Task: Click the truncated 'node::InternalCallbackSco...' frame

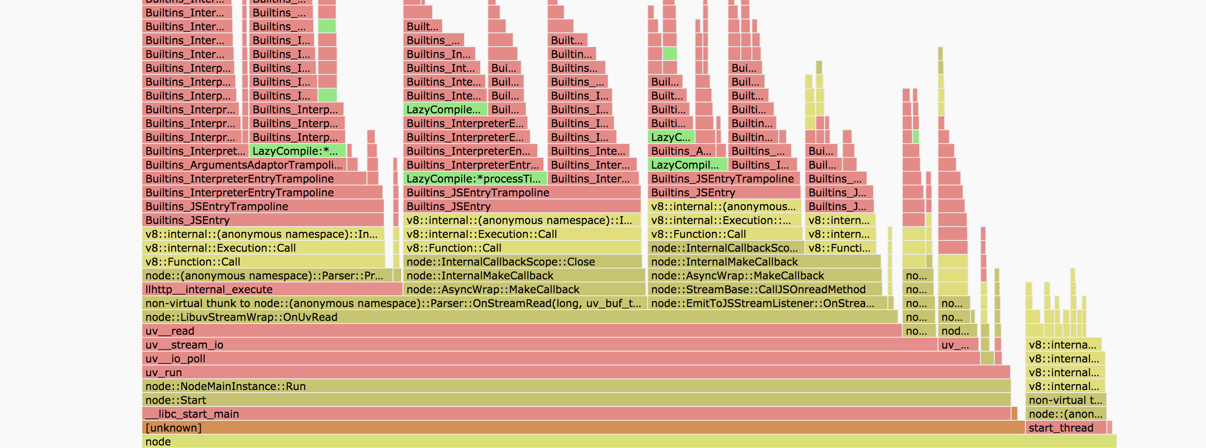Action: 726,248
